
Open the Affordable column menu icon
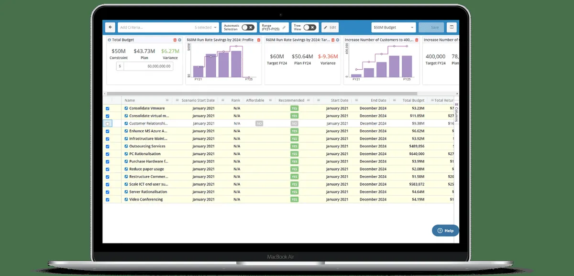270,100
